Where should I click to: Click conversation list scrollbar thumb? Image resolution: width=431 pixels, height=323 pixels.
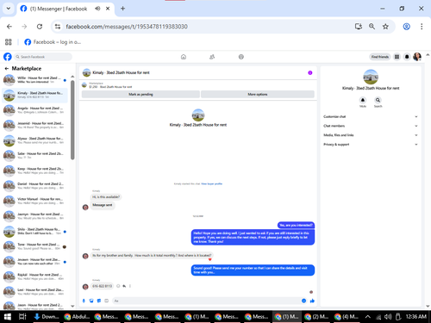coord(72,120)
